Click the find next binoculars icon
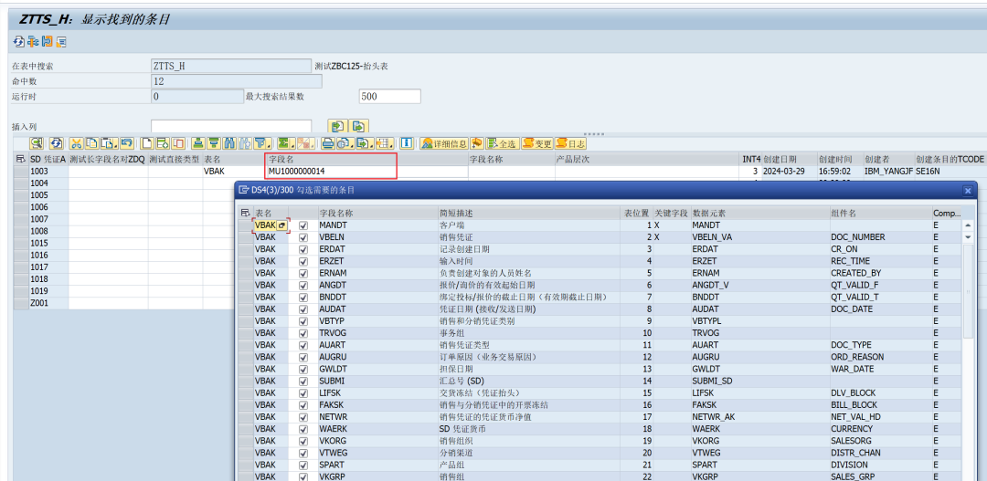Viewport: 987px width, 481px height. tap(245, 143)
